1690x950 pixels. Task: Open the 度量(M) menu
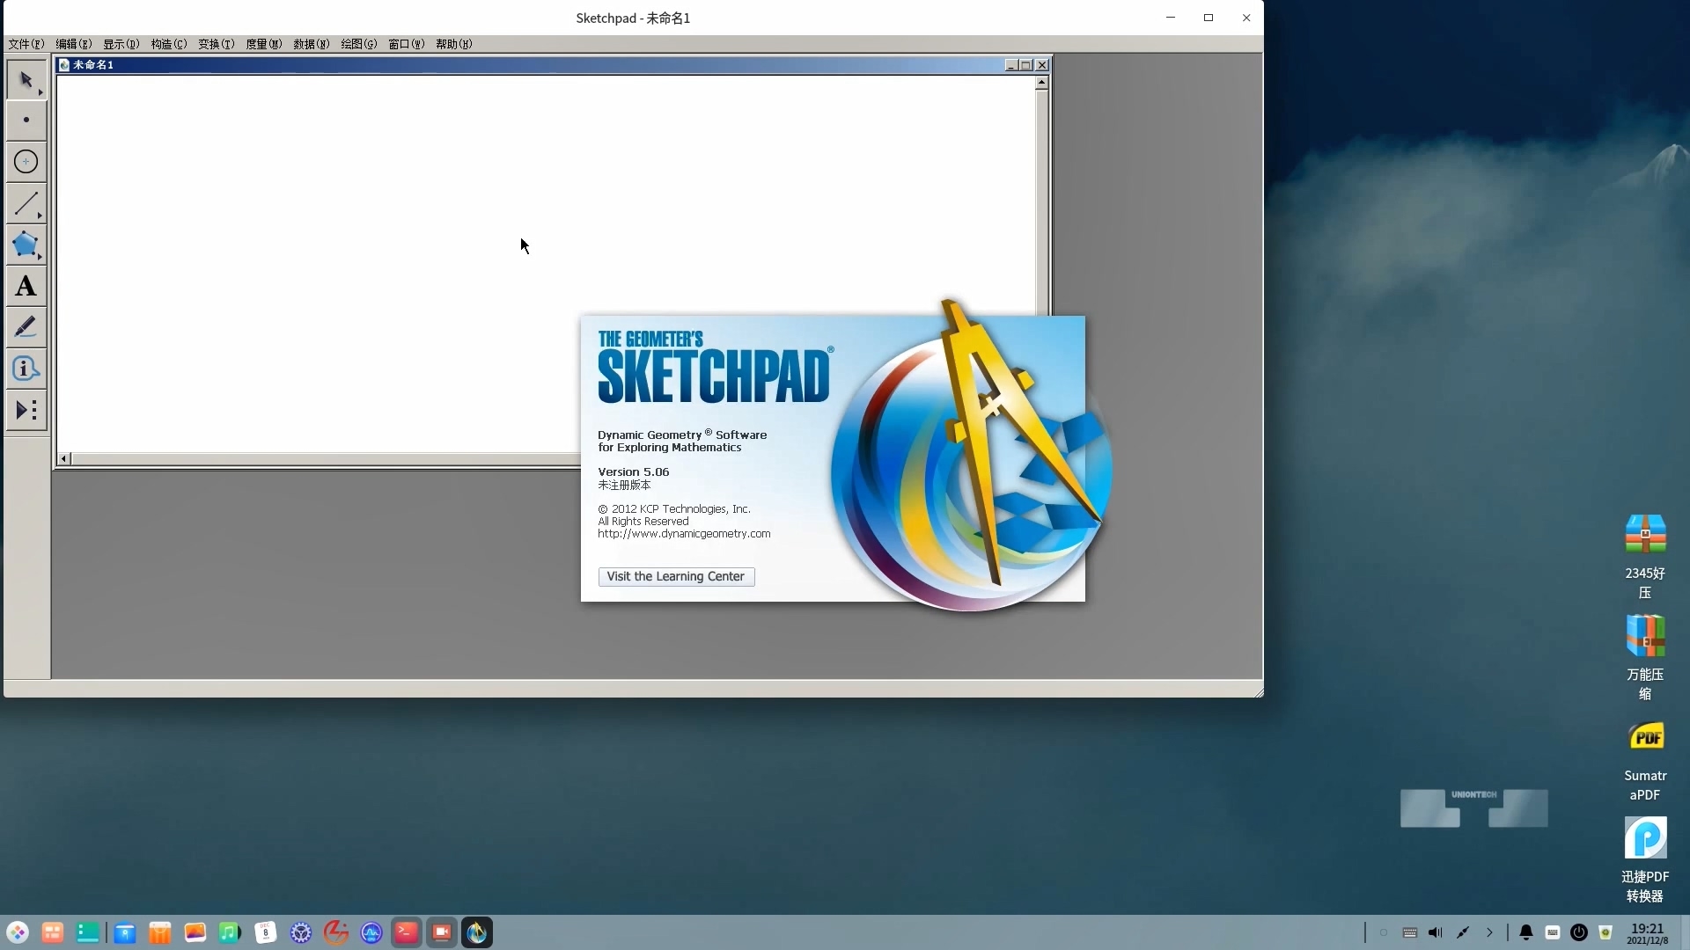(x=264, y=44)
